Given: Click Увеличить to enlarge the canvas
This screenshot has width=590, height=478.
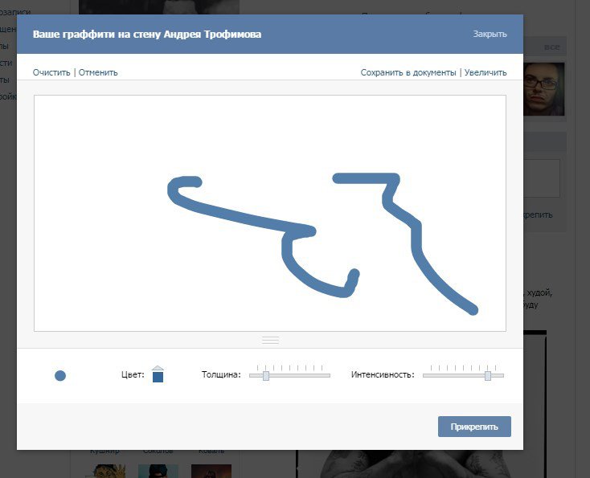Looking at the screenshot, I should click(486, 72).
